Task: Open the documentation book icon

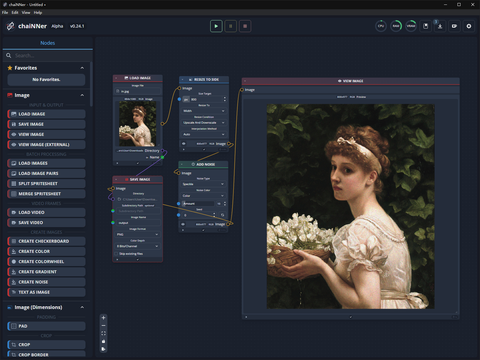Action: pos(425,26)
